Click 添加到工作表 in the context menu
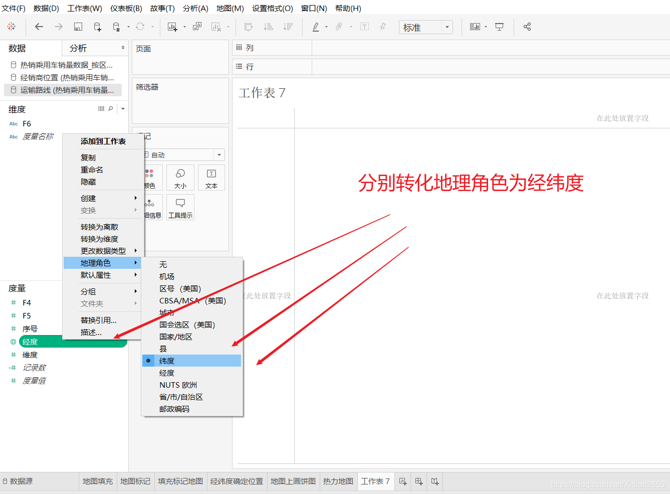 click(x=103, y=141)
